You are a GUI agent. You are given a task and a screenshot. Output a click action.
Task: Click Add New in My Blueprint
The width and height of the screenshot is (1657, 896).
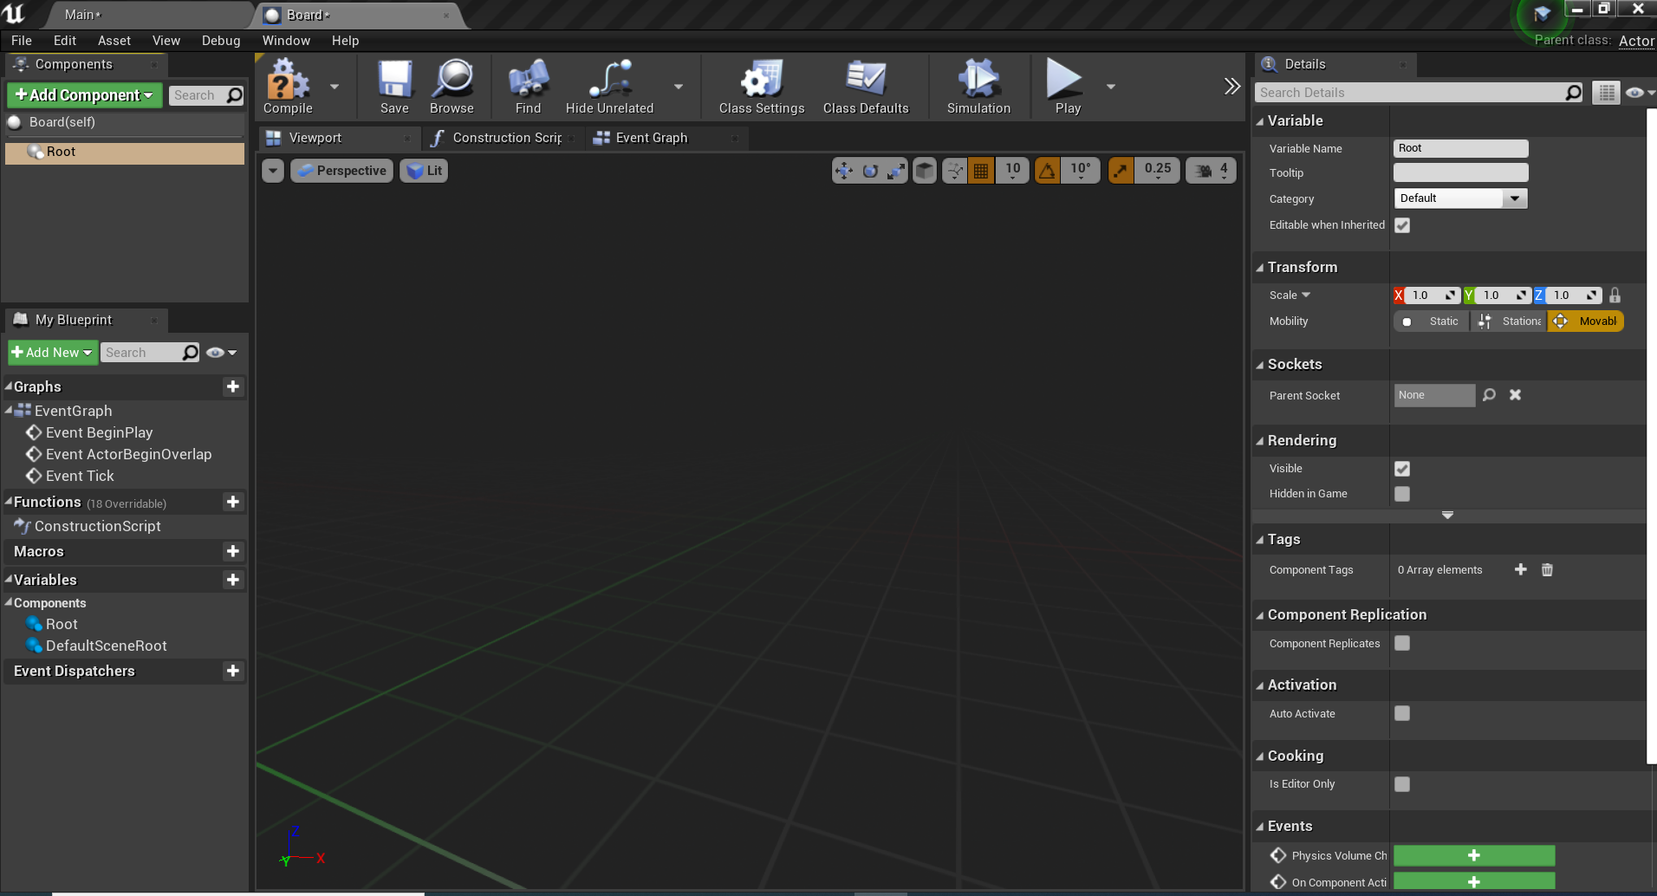click(x=53, y=353)
